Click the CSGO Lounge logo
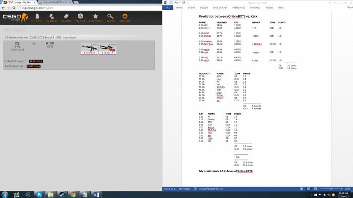 point(15,18)
